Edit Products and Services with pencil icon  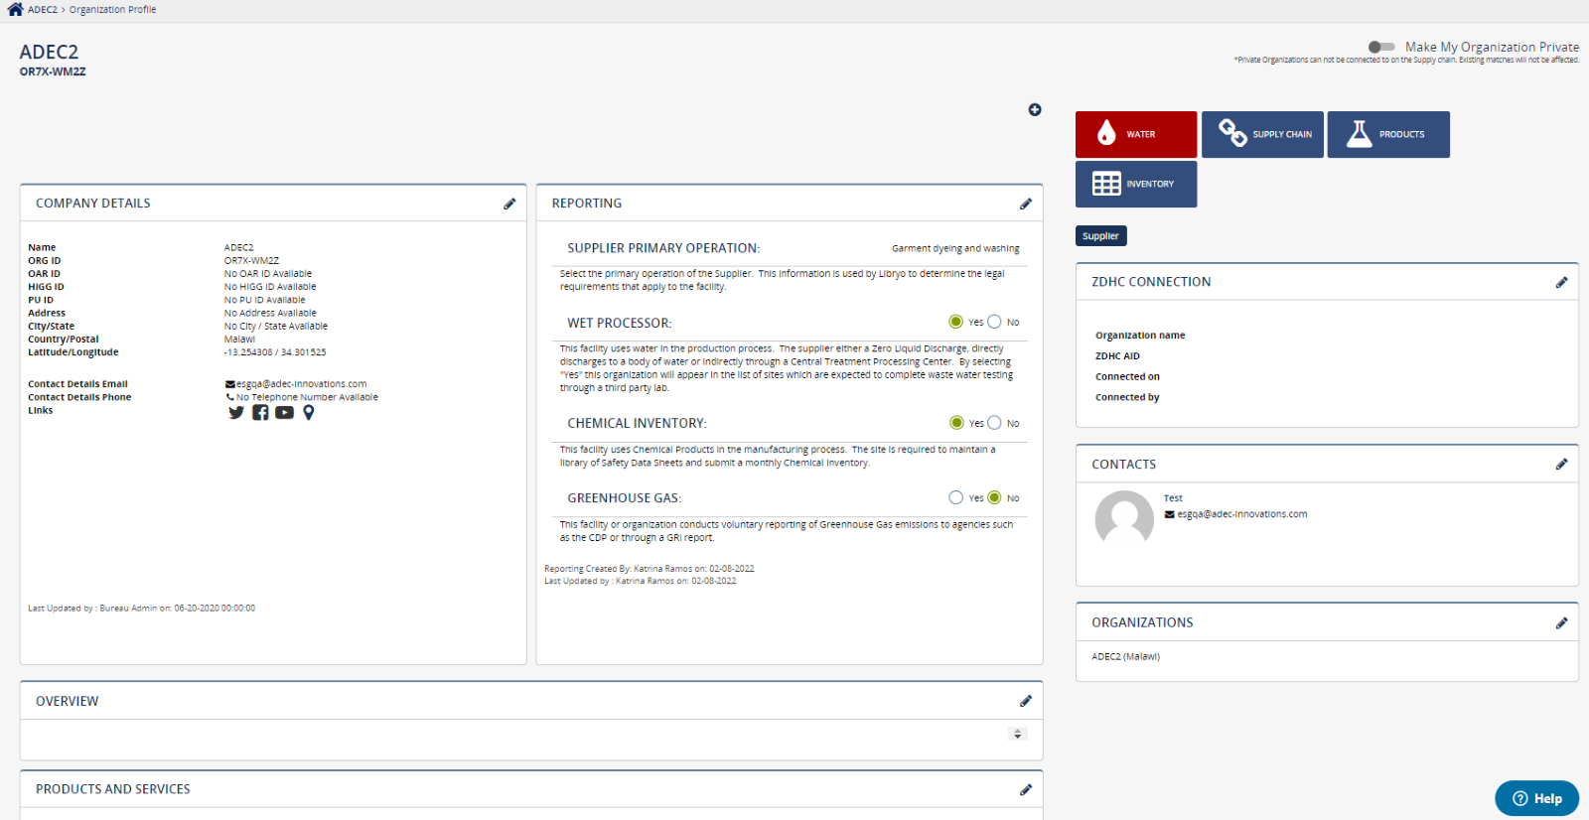click(x=1026, y=789)
